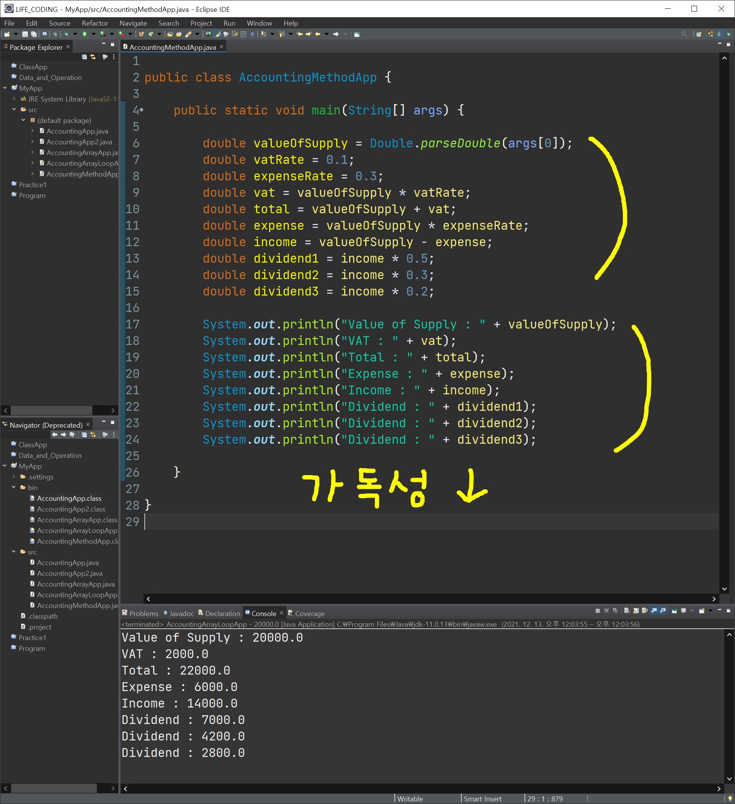This screenshot has width=735, height=804.
Task: Click Open Type icon in main toolbar
Action: pyautogui.click(x=170, y=34)
